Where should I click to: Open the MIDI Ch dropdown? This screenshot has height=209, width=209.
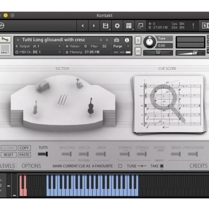coord(38,52)
